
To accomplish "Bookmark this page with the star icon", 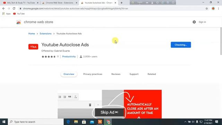I will click(207, 8).
